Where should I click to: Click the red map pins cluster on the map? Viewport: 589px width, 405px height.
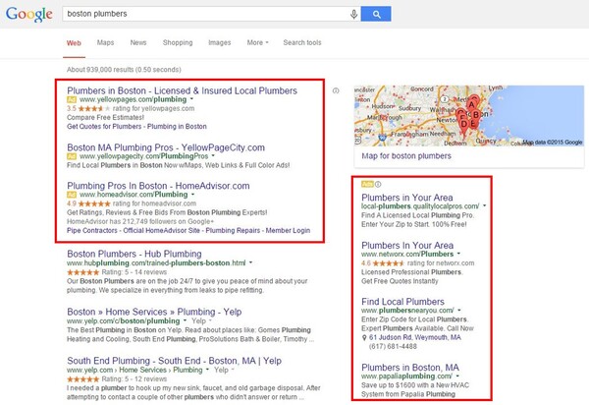(472, 110)
